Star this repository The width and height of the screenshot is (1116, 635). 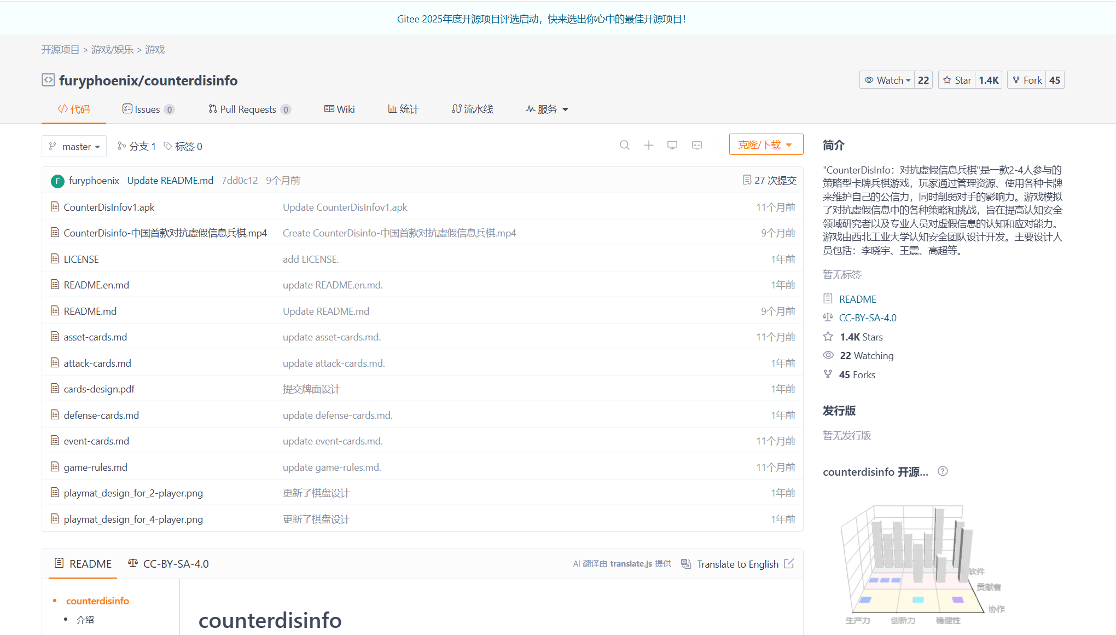tap(957, 80)
